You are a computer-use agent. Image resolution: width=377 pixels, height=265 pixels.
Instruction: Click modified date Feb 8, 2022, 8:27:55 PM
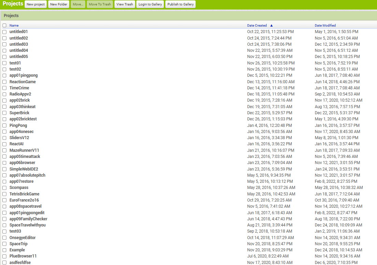coord(336,181)
